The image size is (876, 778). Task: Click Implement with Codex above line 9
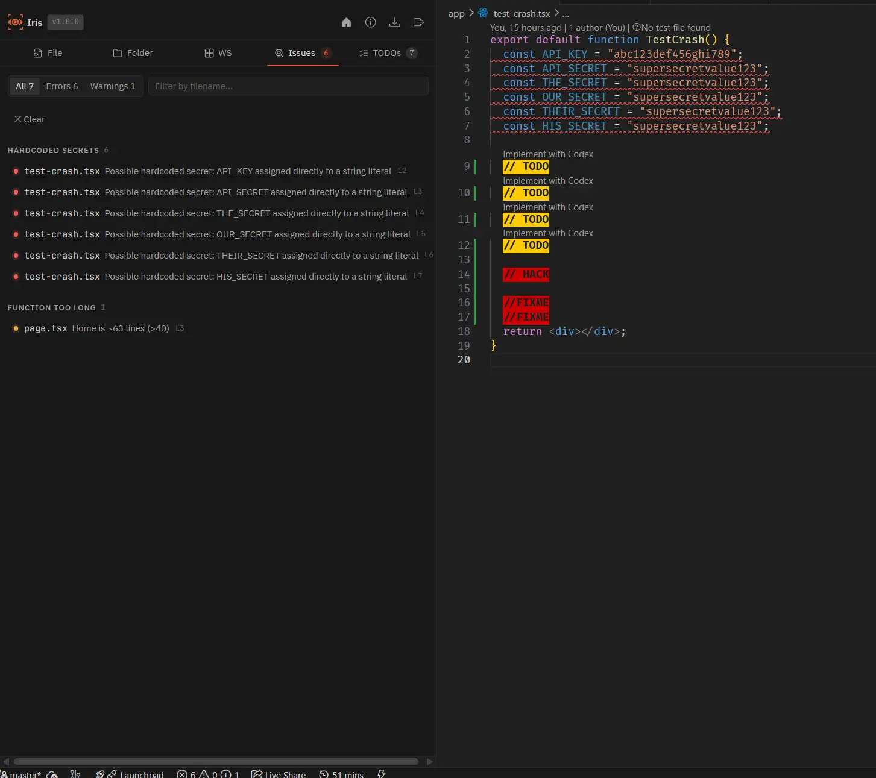point(548,154)
